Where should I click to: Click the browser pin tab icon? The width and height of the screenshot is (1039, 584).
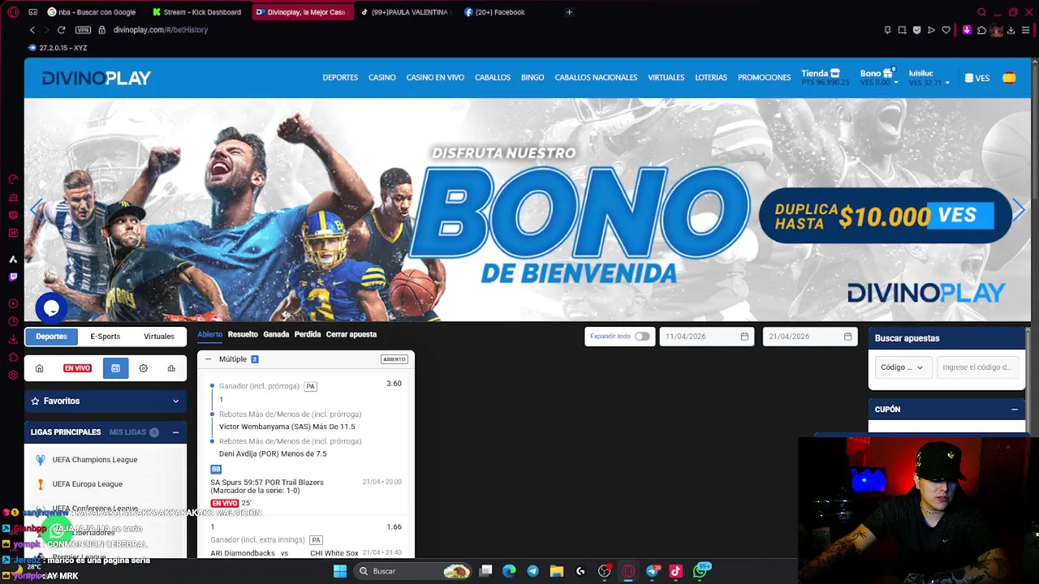(887, 30)
